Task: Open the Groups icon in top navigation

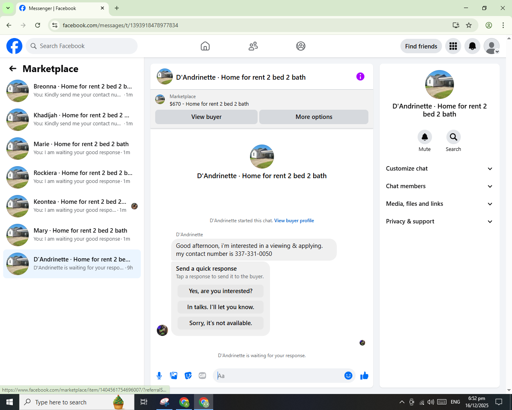Action: (301, 46)
